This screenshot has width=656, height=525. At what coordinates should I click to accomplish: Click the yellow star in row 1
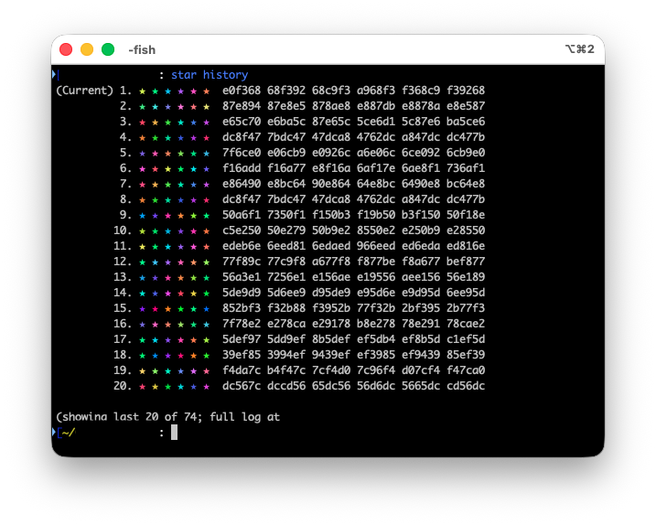click(x=142, y=91)
